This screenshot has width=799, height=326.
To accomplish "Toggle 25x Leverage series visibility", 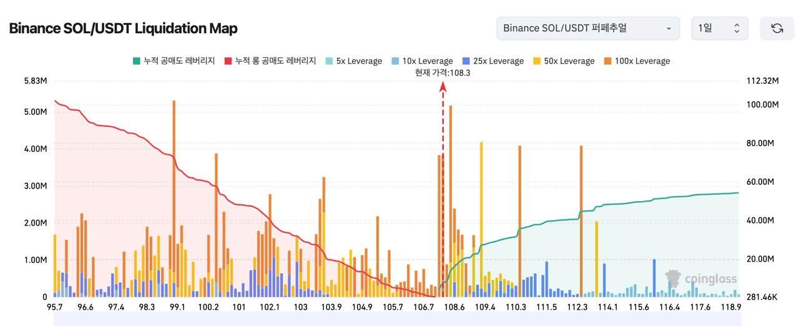I will pos(491,61).
